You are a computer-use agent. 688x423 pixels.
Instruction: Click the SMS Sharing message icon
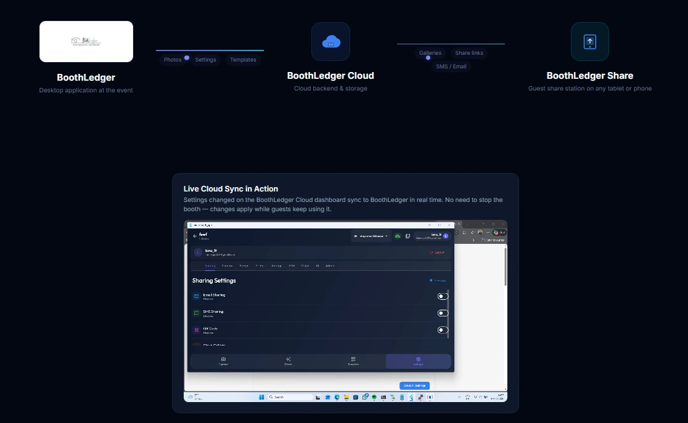click(x=197, y=313)
